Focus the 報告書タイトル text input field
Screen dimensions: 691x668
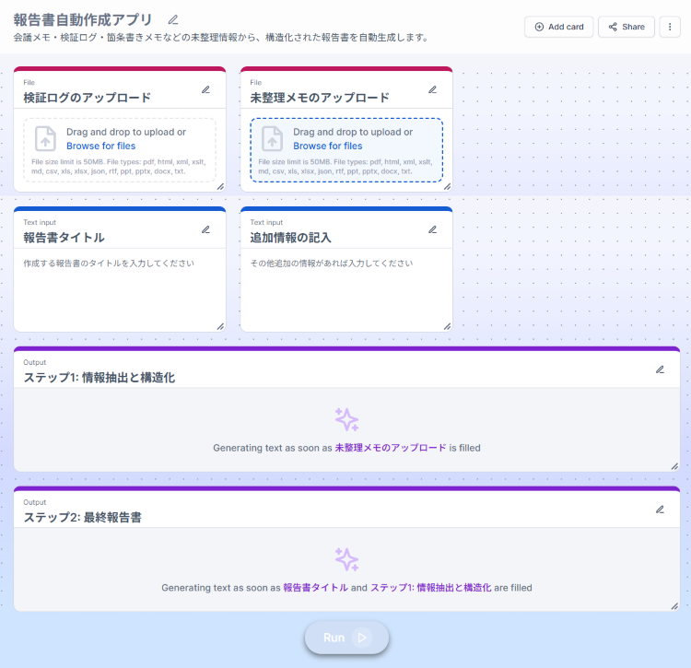(x=119, y=287)
